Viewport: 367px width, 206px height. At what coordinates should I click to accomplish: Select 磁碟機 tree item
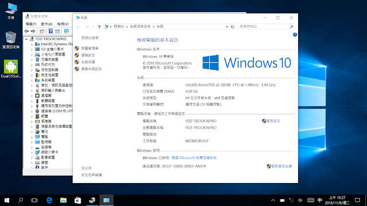click(46, 147)
